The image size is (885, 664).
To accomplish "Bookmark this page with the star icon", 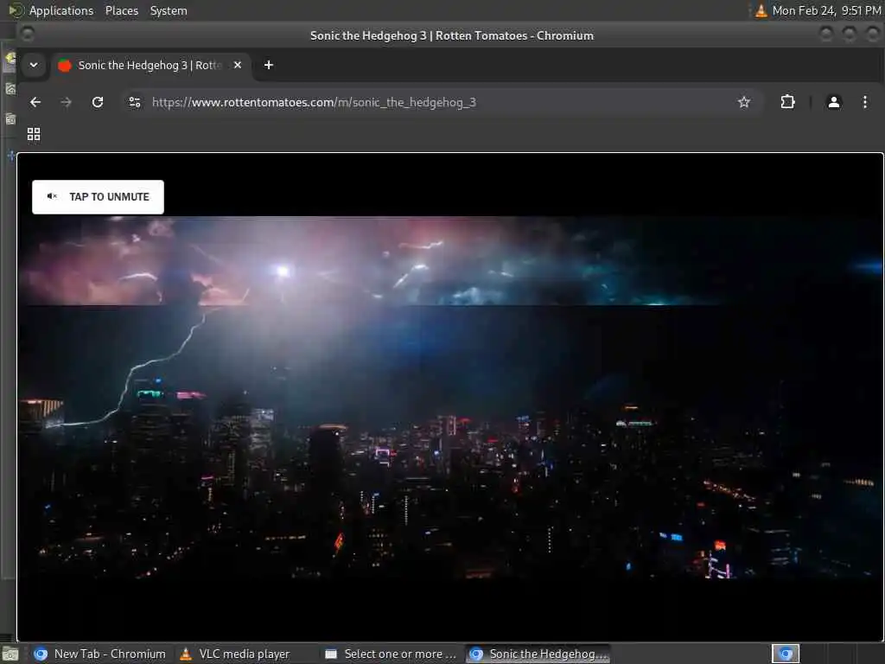I will point(744,102).
